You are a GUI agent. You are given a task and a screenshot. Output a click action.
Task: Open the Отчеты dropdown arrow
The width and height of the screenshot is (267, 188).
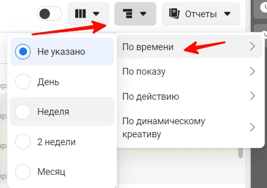click(x=227, y=14)
